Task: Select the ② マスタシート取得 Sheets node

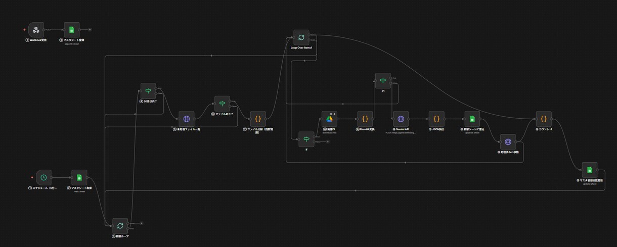Action: click(79, 178)
